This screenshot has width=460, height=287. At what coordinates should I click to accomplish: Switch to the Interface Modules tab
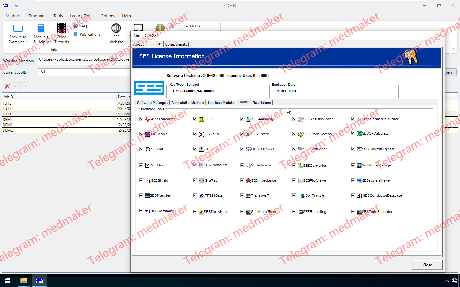click(222, 103)
